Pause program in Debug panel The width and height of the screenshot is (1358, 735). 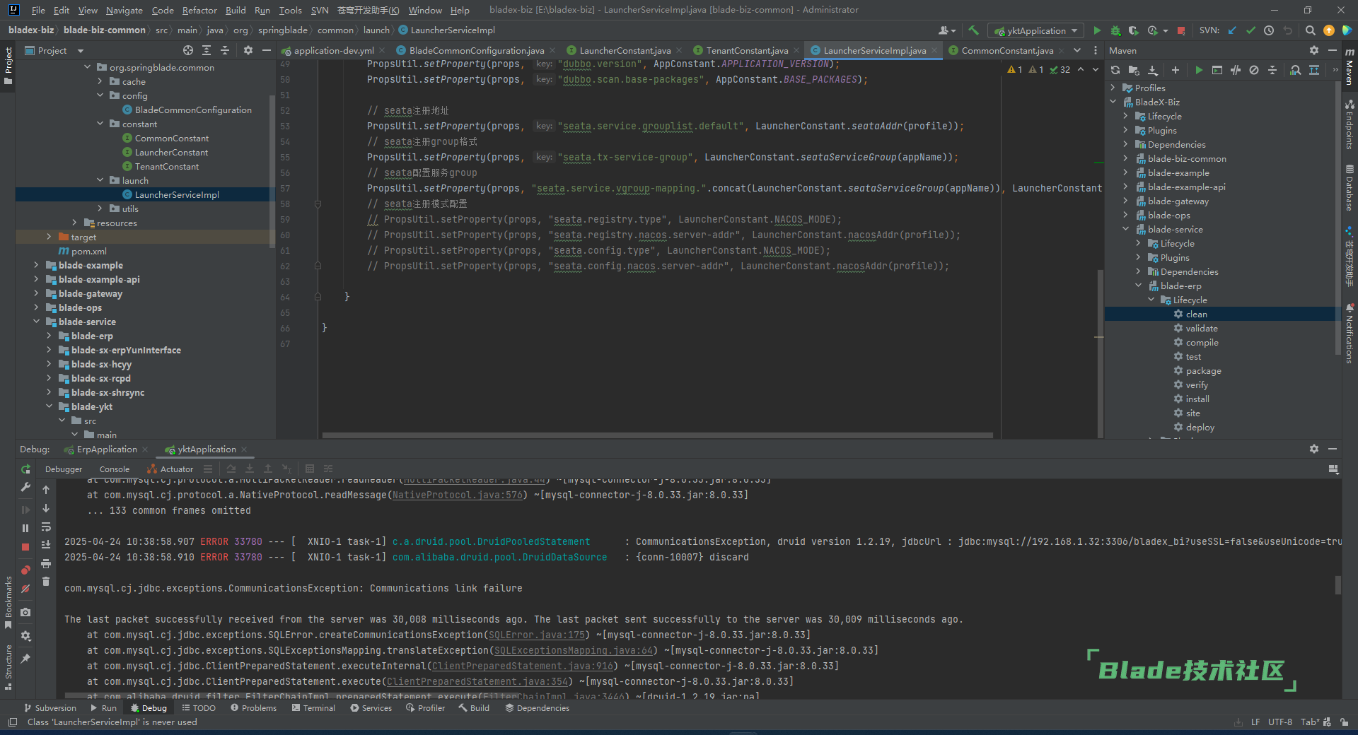25,528
